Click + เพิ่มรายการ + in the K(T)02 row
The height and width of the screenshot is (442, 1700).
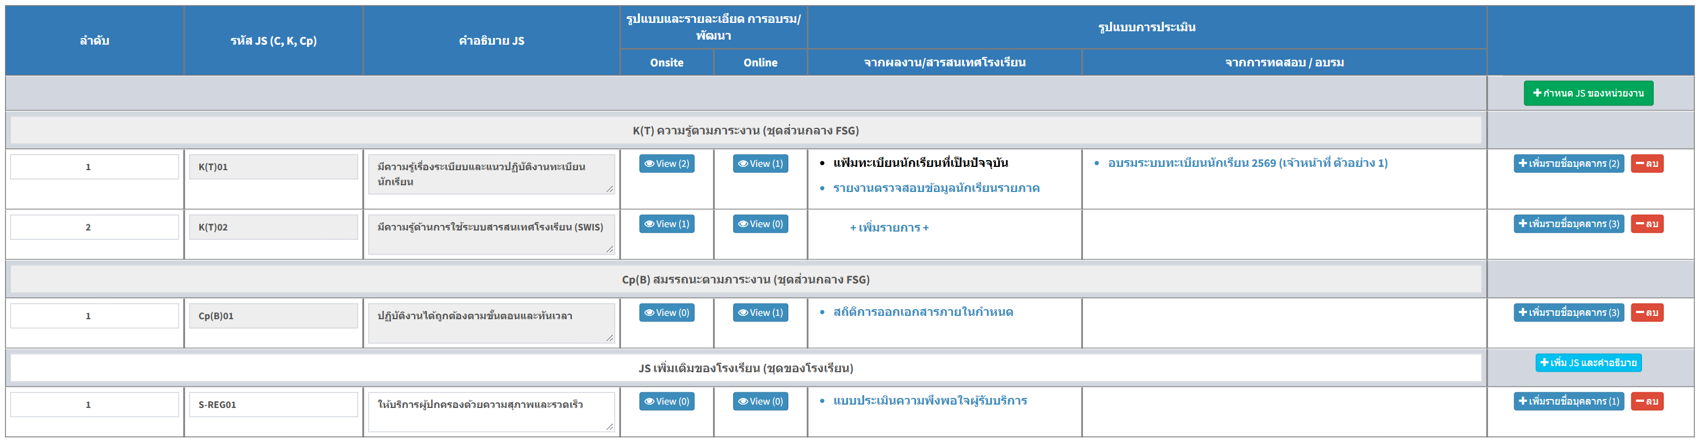[889, 228]
